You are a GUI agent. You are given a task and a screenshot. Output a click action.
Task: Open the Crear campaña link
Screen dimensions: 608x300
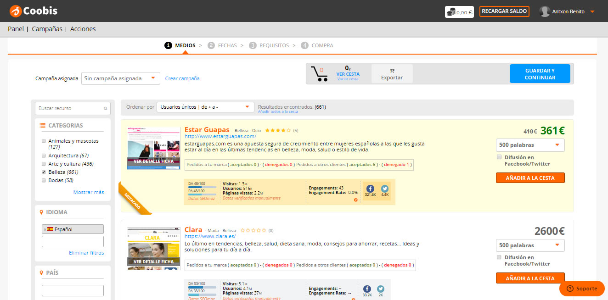(182, 78)
